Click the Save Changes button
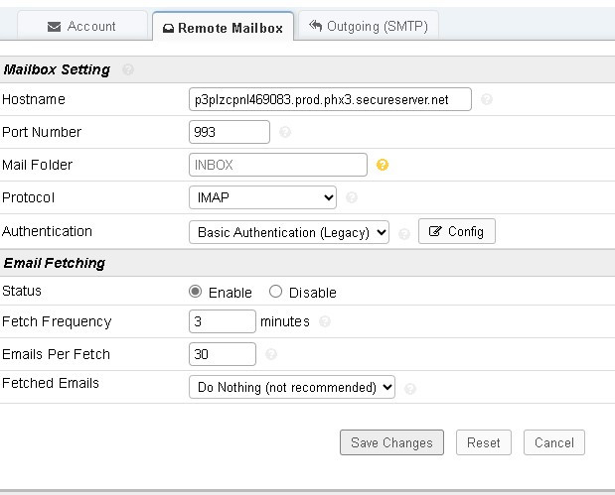 click(391, 442)
